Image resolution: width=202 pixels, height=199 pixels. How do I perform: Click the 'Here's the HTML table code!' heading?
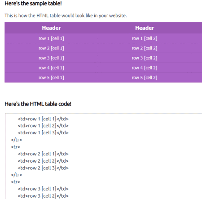[x=38, y=104]
